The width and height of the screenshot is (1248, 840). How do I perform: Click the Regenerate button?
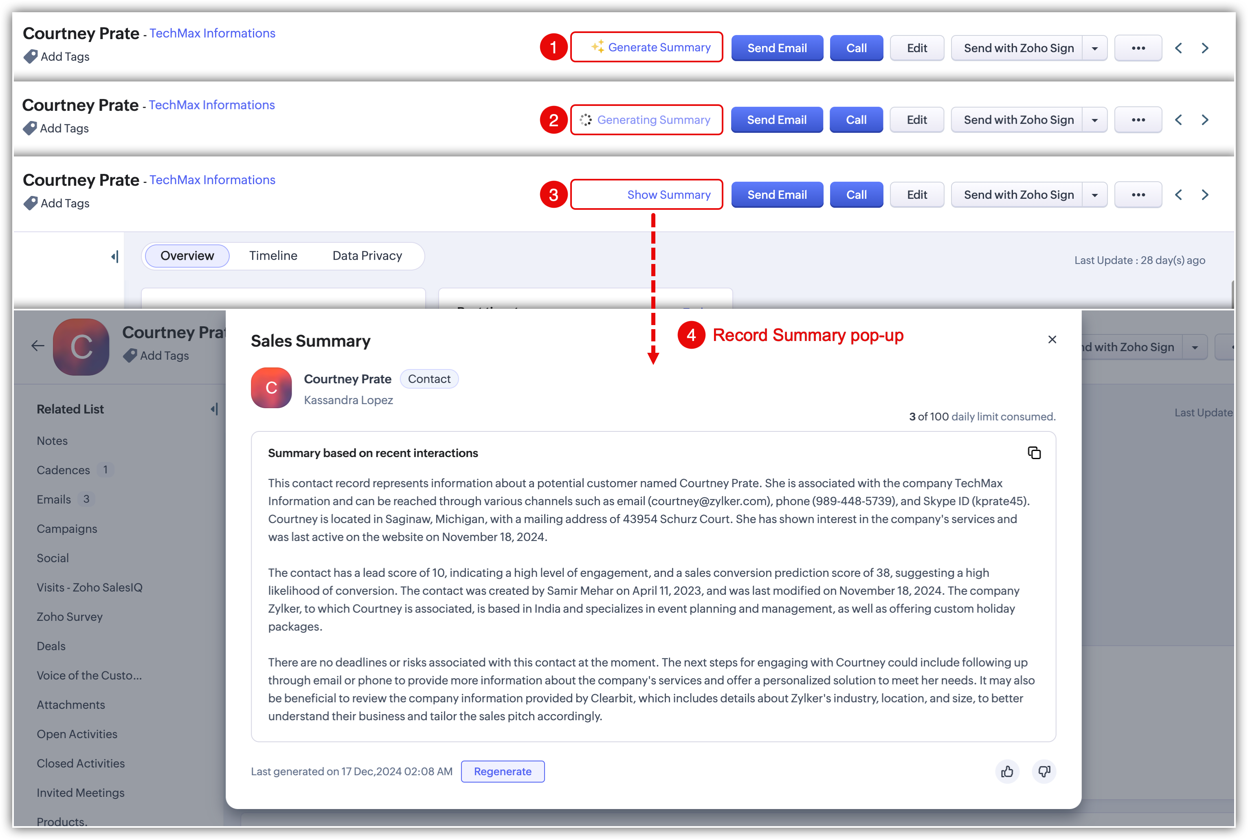[502, 772]
